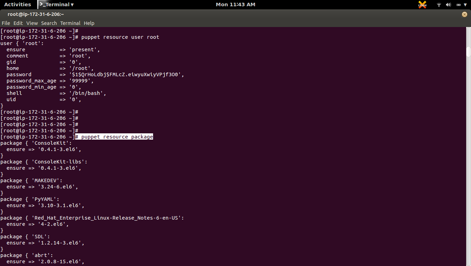Open the View menu

[32, 23]
